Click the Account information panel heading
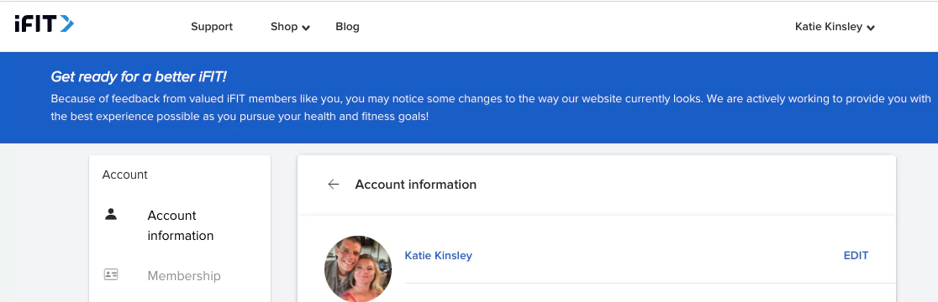The image size is (938, 302). pyautogui.click(x=416, y=185)
